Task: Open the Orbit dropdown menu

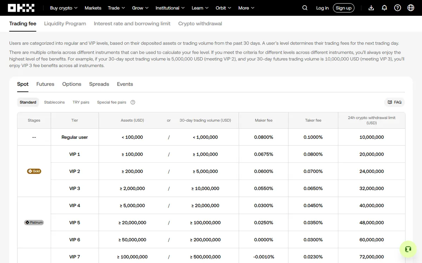Action: tap(223, 8)
